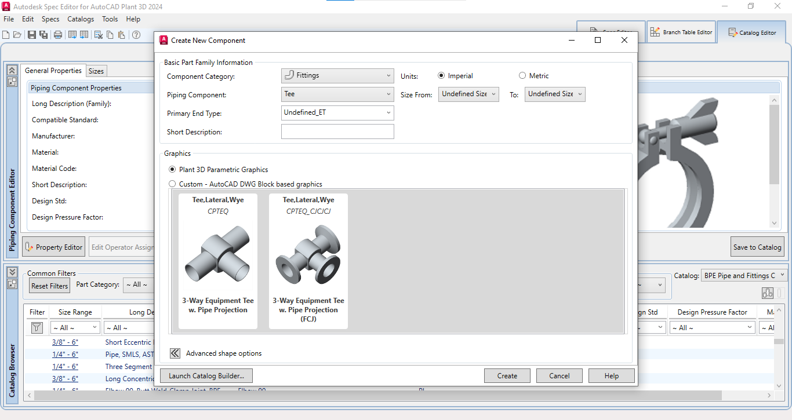Click the first 3/8" - 6" size range link

[x=65, y=342]
